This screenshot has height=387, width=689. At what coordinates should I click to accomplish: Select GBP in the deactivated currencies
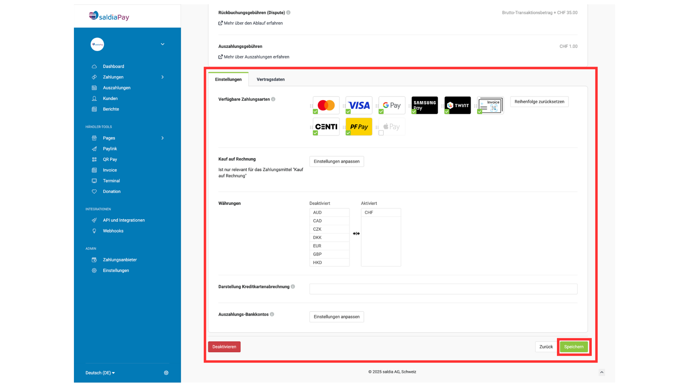point(329,254)
